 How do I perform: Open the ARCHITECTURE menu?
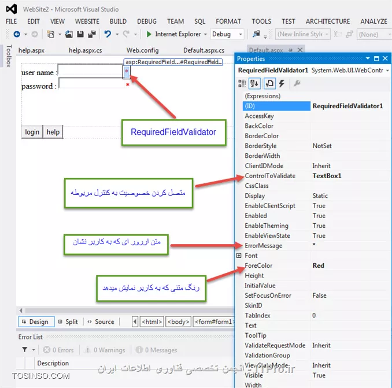(328, 21)
